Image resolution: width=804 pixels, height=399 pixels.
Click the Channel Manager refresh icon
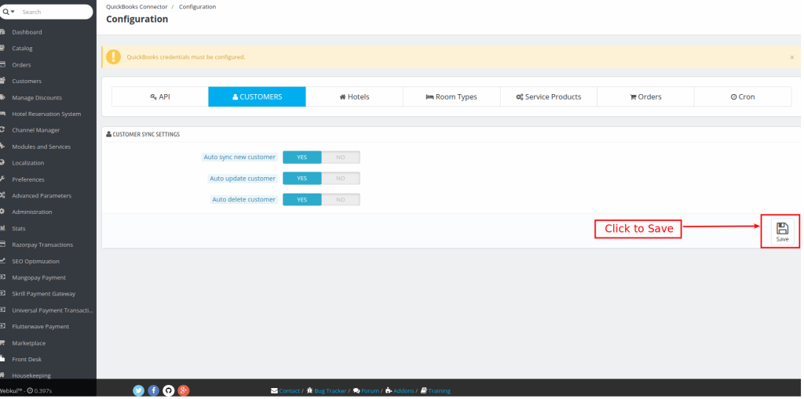(2, 130)
